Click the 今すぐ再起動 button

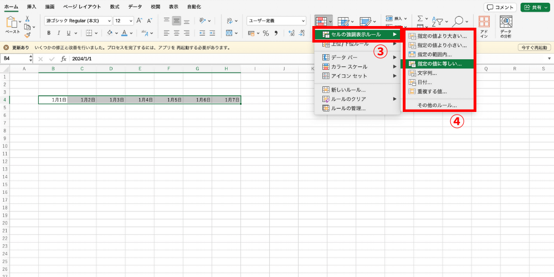click(534, 47)
